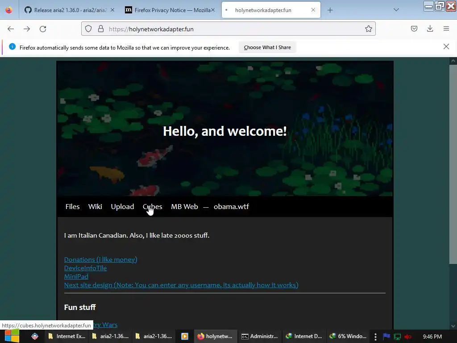
Task: Open Internet Ex... folder taskbar item
Action: tap(67, 336)
